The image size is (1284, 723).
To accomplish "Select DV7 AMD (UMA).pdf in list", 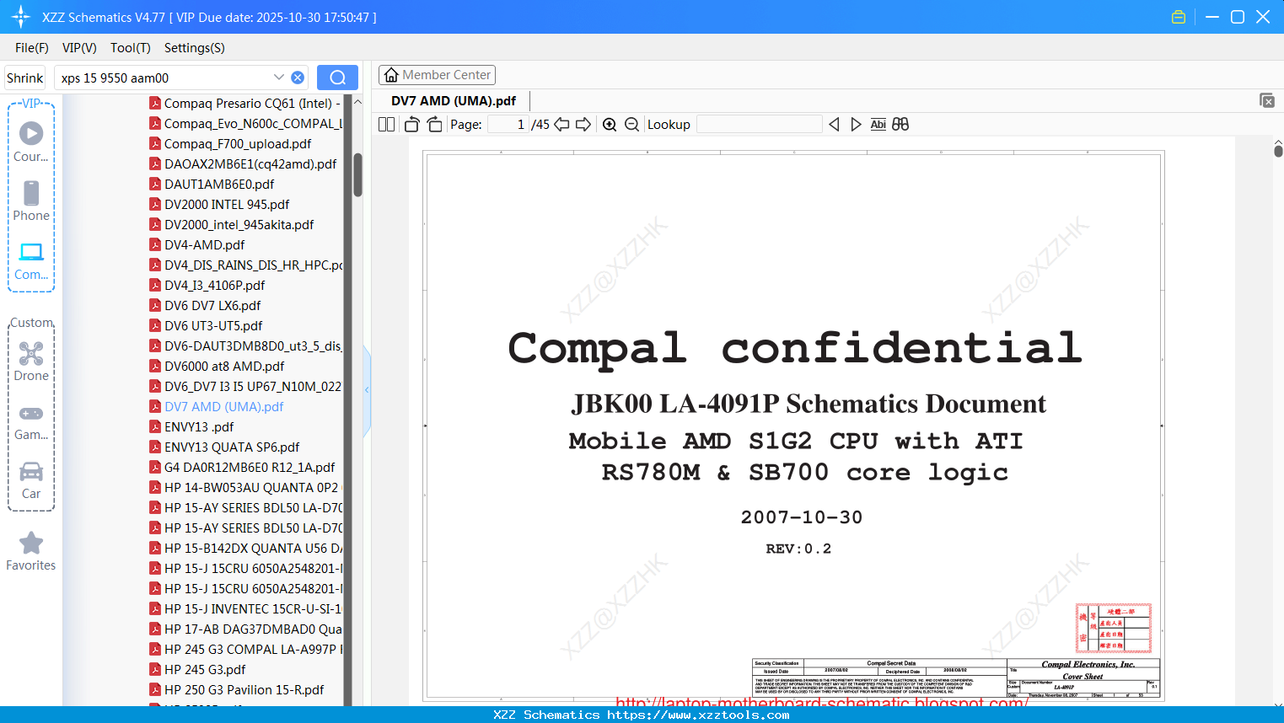I will click(x=217, y=407).
